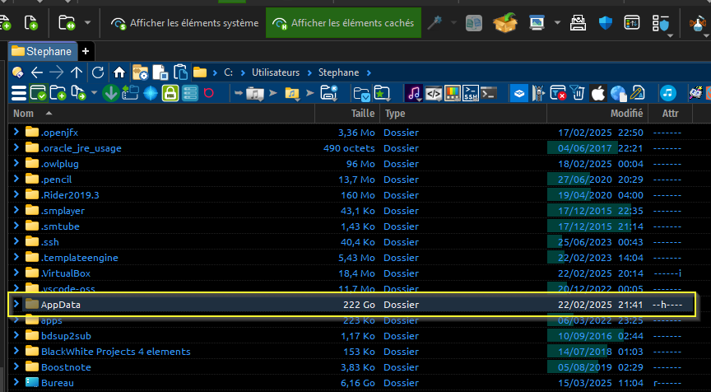This screenshot has height=392, width=711.
Task: Expand the .ssh folder
Action: coord(16,242)
